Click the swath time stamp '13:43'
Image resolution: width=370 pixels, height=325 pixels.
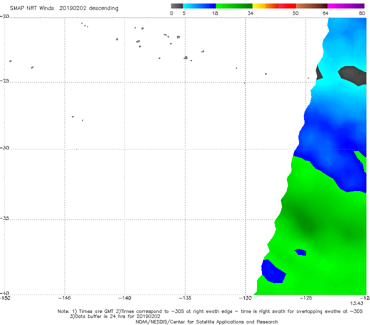(x=356, y=303)
